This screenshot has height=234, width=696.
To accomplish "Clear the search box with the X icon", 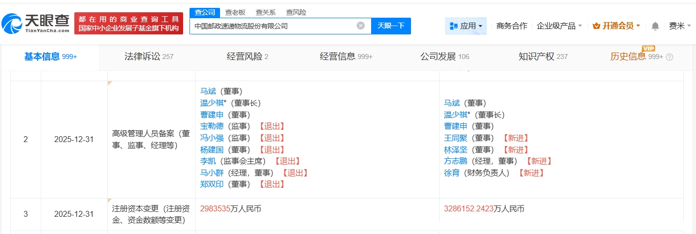I will [361, 26].
